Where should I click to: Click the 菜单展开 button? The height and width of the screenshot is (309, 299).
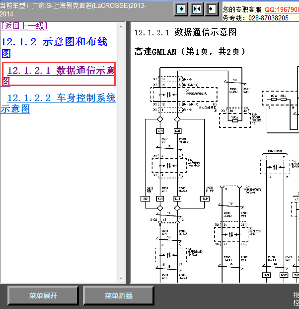tap(43, 296)
